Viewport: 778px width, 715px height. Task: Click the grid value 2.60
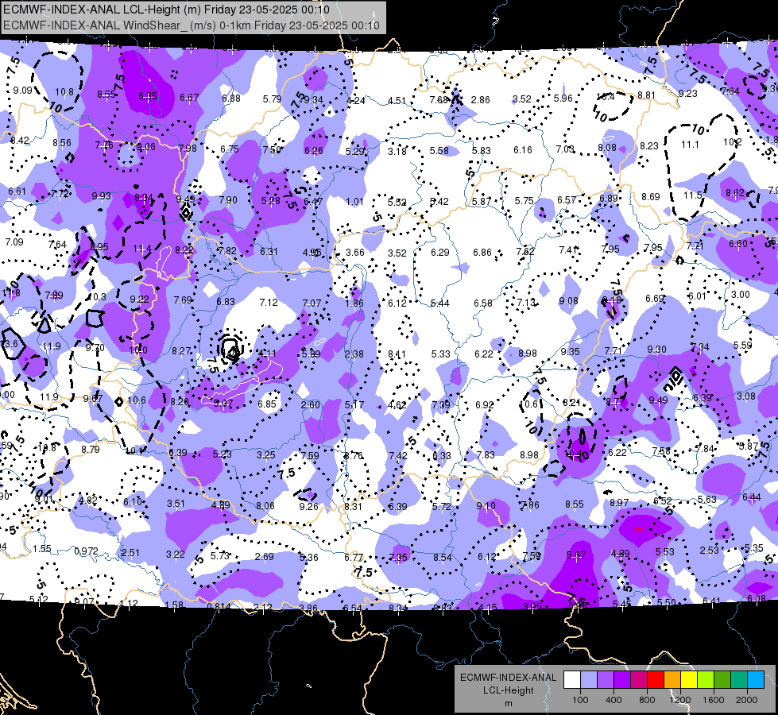click(x=311, y=404)
